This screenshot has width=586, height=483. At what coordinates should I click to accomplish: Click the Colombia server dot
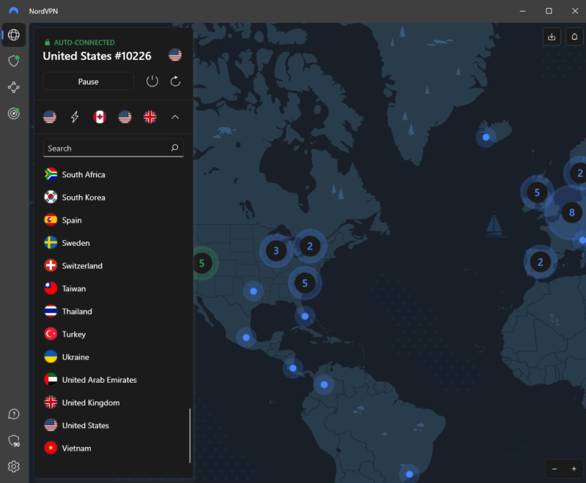click(x=324, y=384)
